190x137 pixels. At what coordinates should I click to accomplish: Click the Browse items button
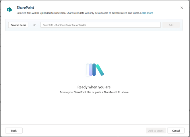pyautogui.click(x=18, y=25)
